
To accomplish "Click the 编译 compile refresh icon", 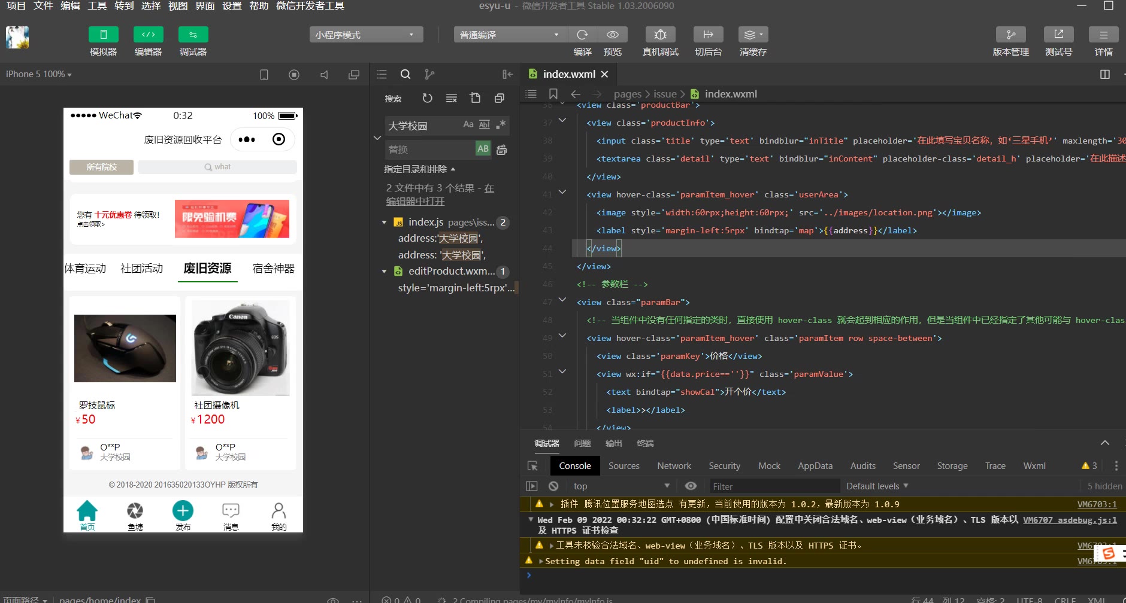I will point(582,35).
